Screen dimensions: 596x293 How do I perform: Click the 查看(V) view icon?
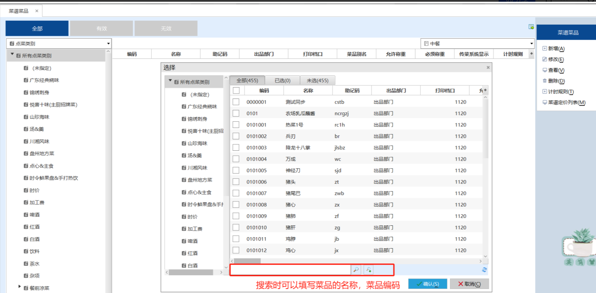pos(545,70)
